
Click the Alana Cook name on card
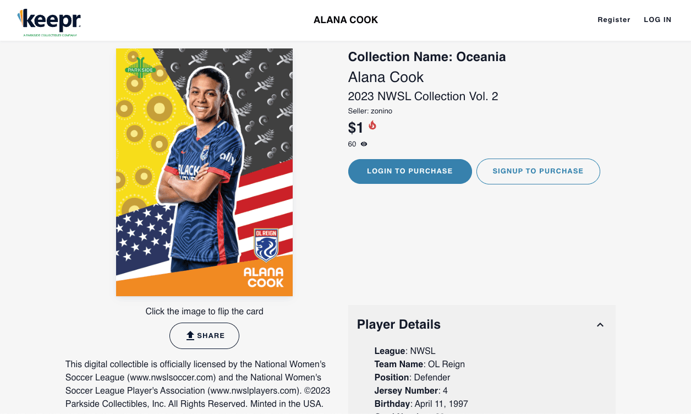point(264,277)
